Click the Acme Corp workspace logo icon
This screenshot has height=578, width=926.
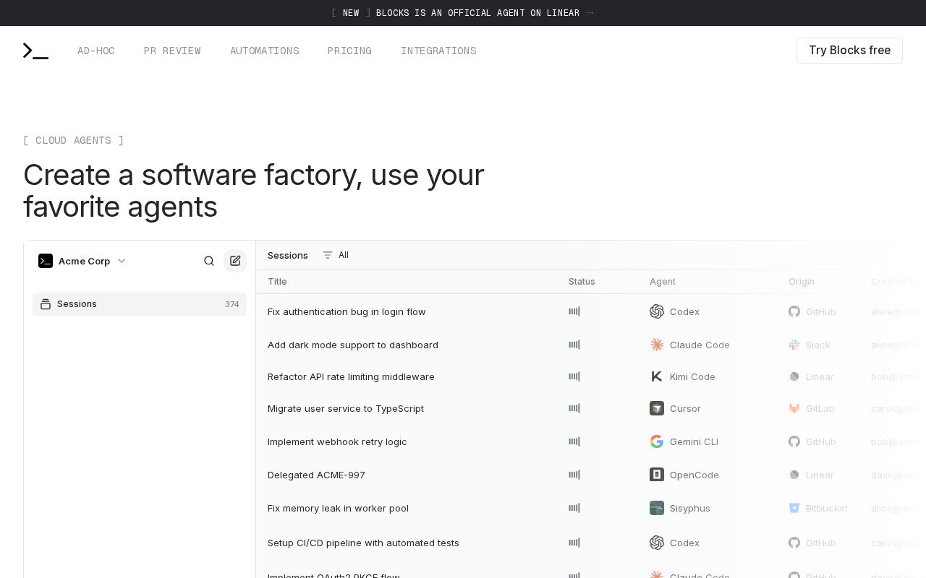[46, 261]
